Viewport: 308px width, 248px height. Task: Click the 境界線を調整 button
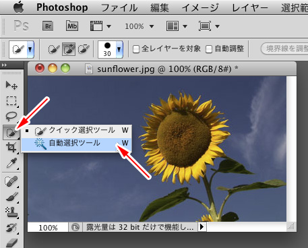pos(285,49)
